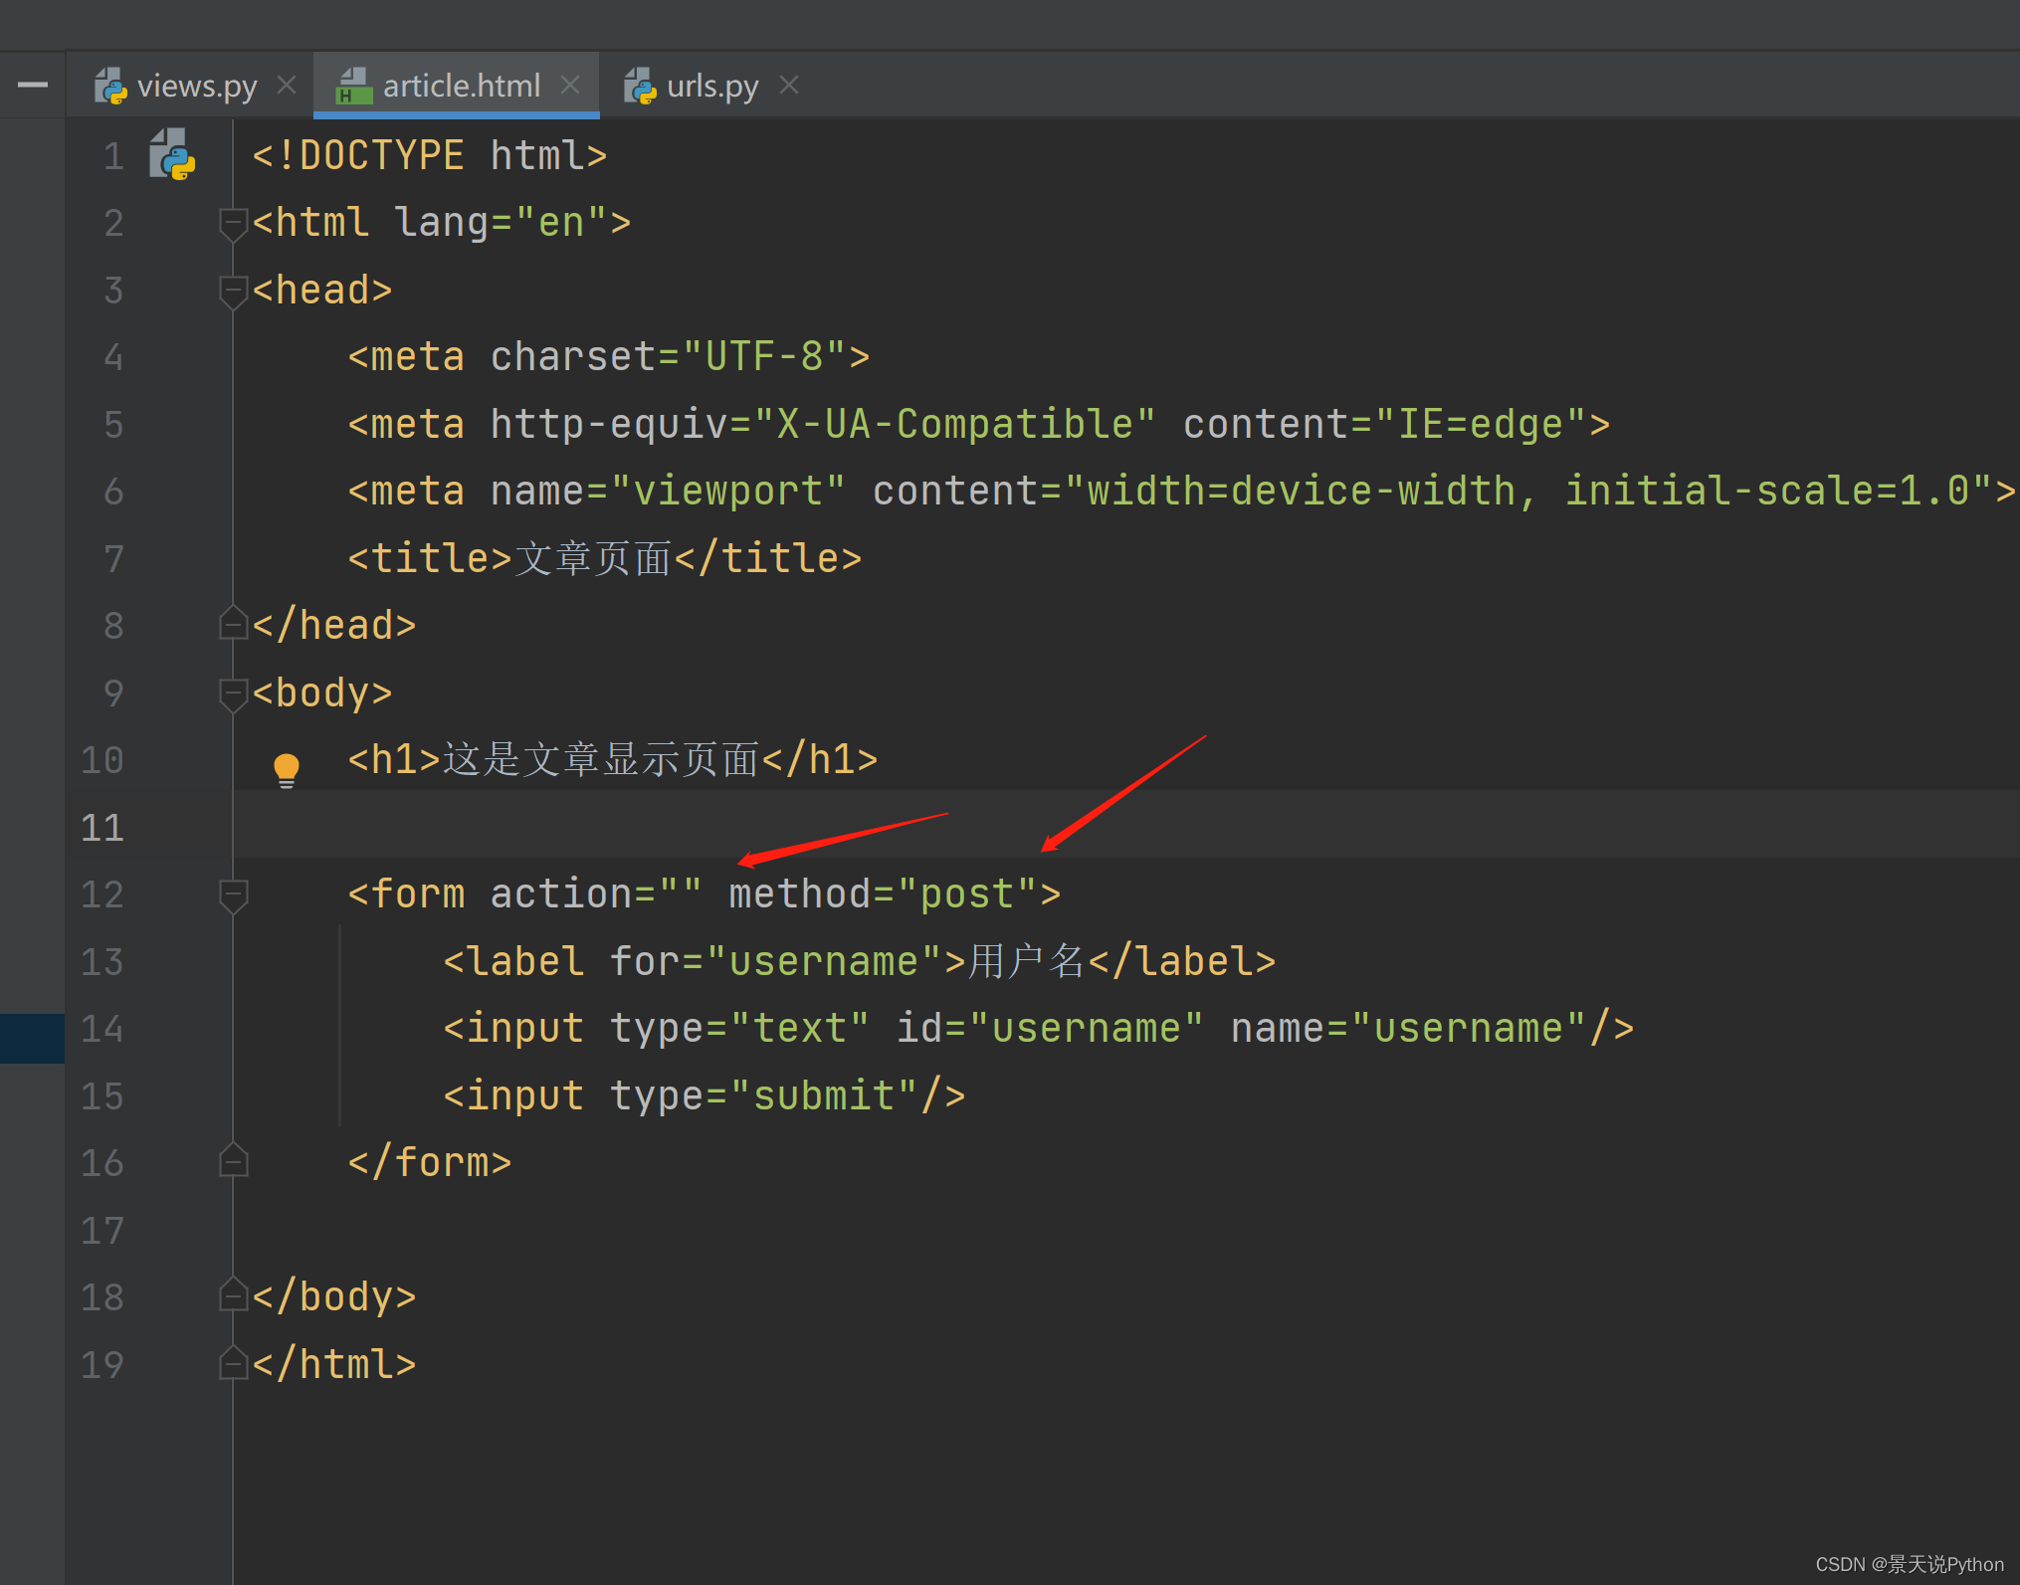Click the h1 text 这是文章显示页面
Image resolution: width=2020 pixels, height=1585 pixels.
pyautogui.click(x=601, y=759)
